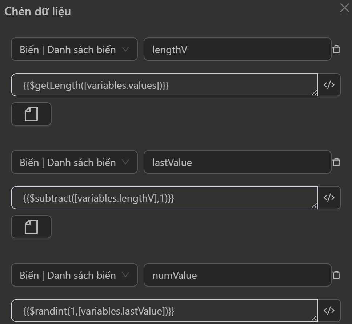
Task: Close the Chèn dữ liệu panel
Action: point(344,8)
